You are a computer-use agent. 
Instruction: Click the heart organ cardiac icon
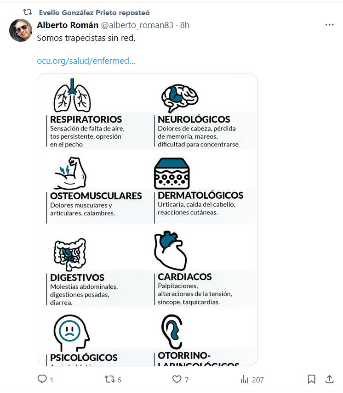coord(170,251)
